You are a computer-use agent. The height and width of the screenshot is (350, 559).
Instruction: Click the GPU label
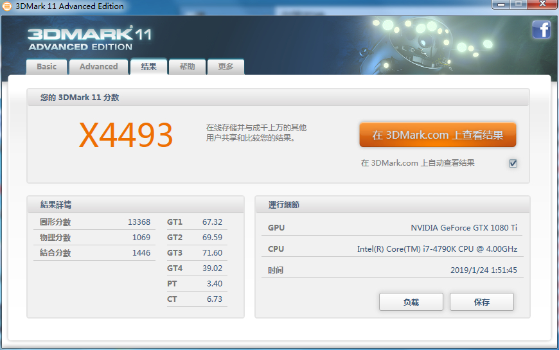pos(276,228)
